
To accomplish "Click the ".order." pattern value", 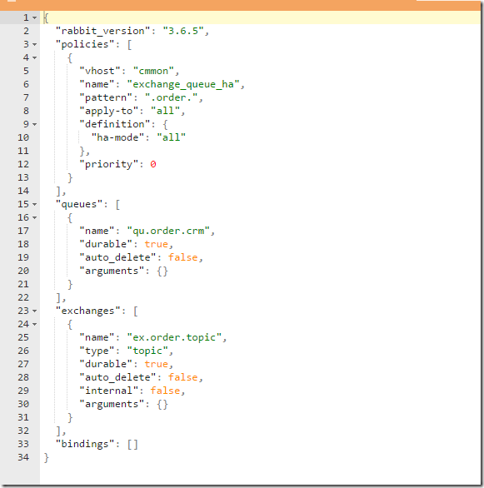I will [x=171, y=97].
